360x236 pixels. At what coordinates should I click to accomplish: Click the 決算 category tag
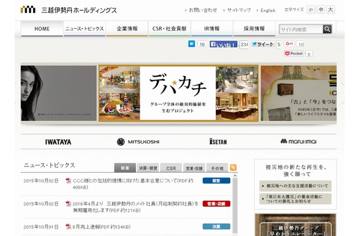[216, 227]
